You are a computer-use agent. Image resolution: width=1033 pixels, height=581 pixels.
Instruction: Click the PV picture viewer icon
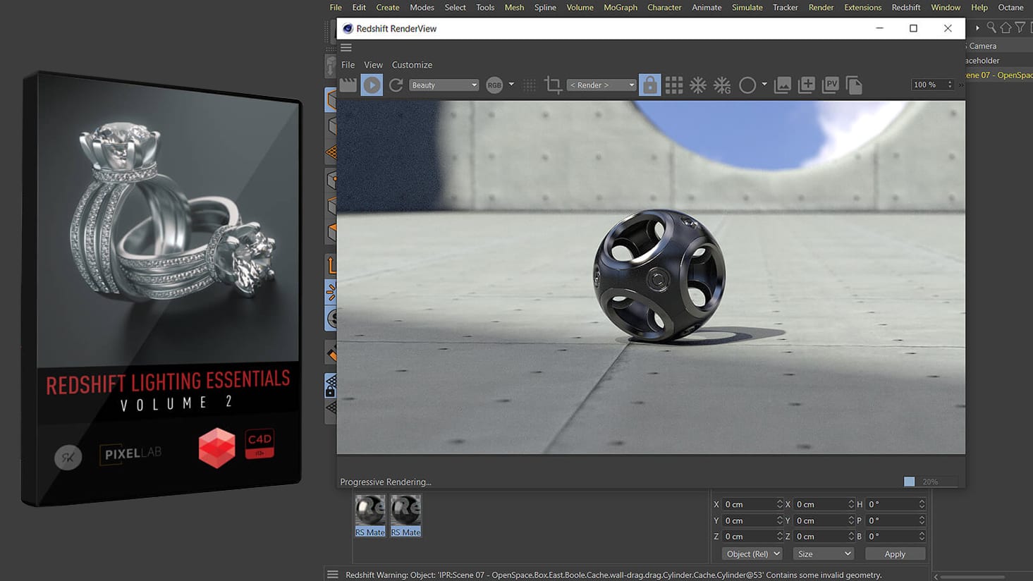coord(831,85)
